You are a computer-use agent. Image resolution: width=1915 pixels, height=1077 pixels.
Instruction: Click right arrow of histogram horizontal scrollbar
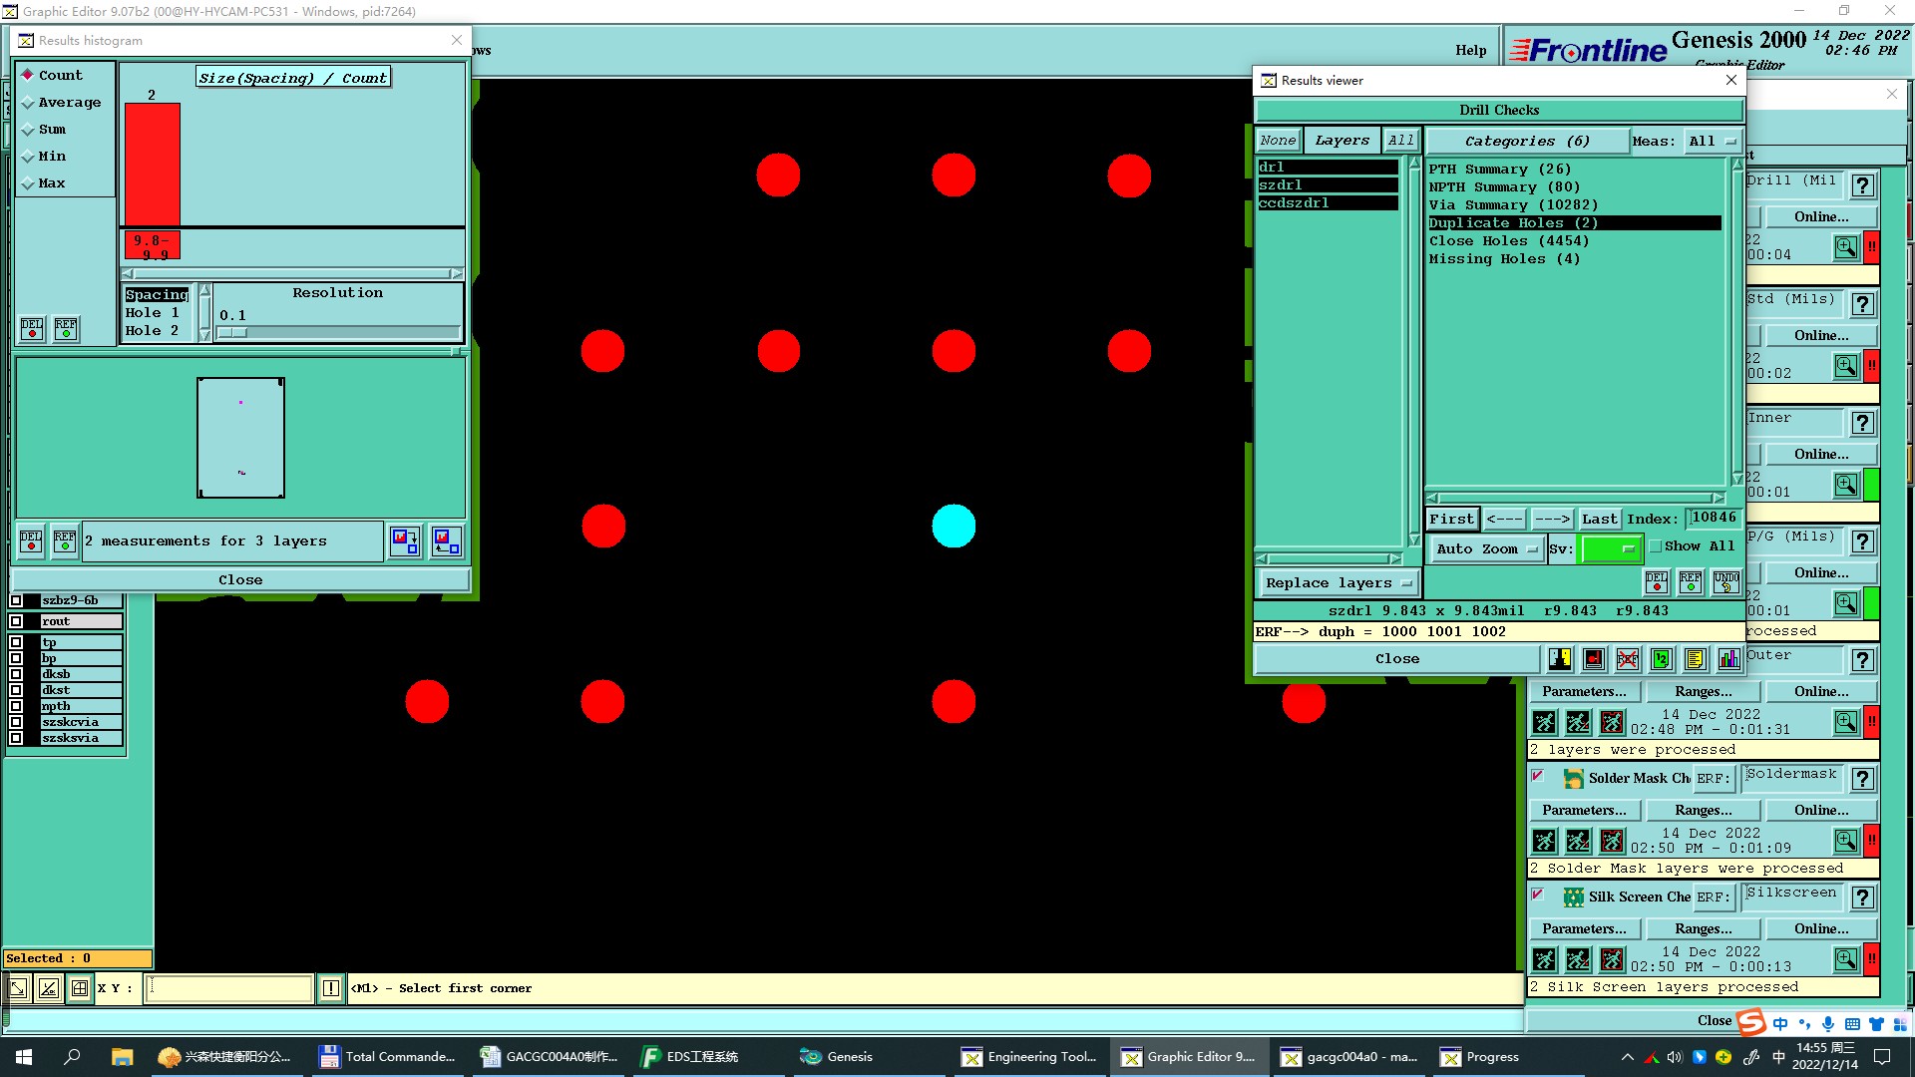point(456,273)
